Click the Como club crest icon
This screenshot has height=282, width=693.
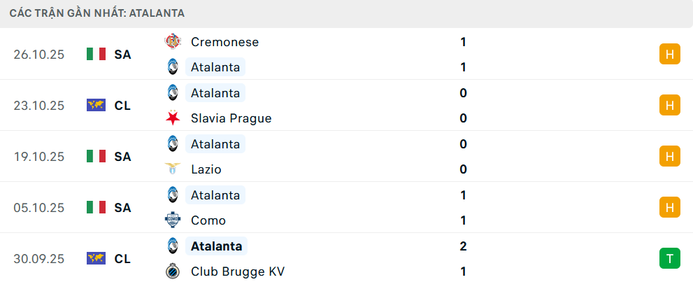click(172, 220)
